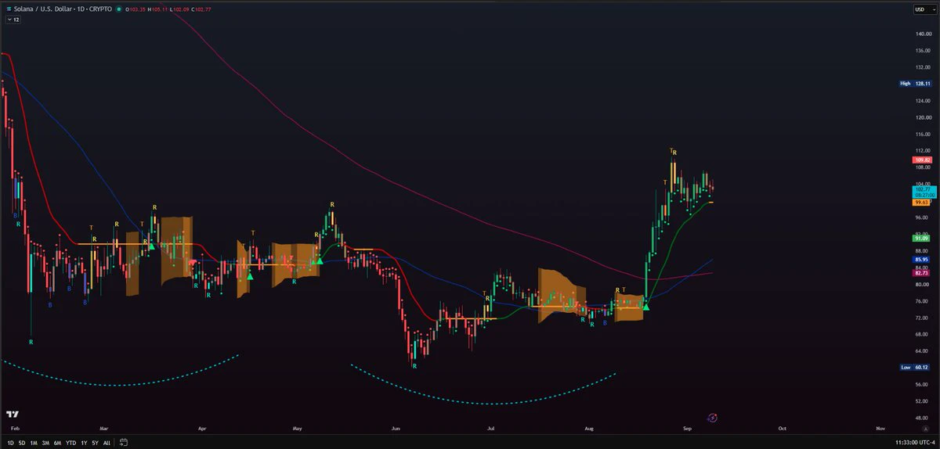Click the Jun label on time axis
Viewport: 940px width, 449px height.
click(396, 429)
